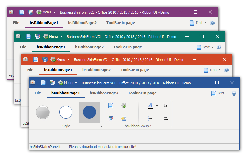Switch to bsRibbonPage2 tab in the green window
Viewport: 249px width, 158px height.
pos(89,47)
